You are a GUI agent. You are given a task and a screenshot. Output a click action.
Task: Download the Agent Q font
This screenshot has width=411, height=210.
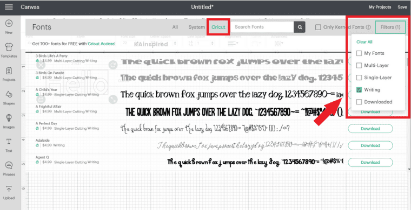click(370, 162)
